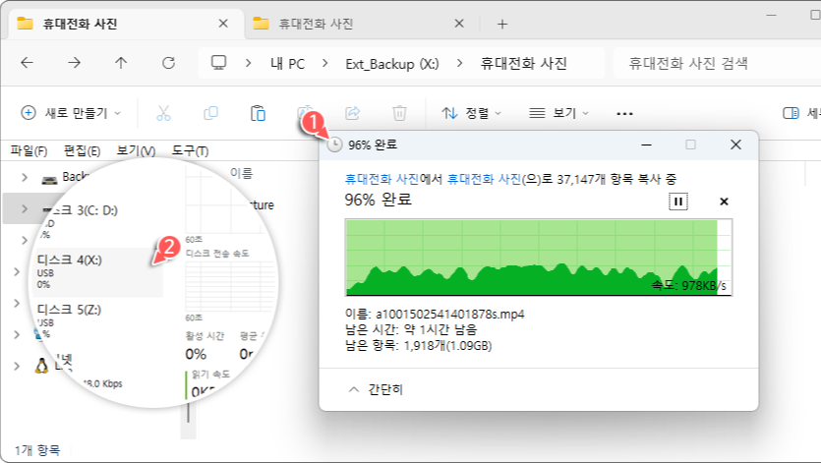
Task: Click the Copy icon in toolbar
Action: (210, 113)
